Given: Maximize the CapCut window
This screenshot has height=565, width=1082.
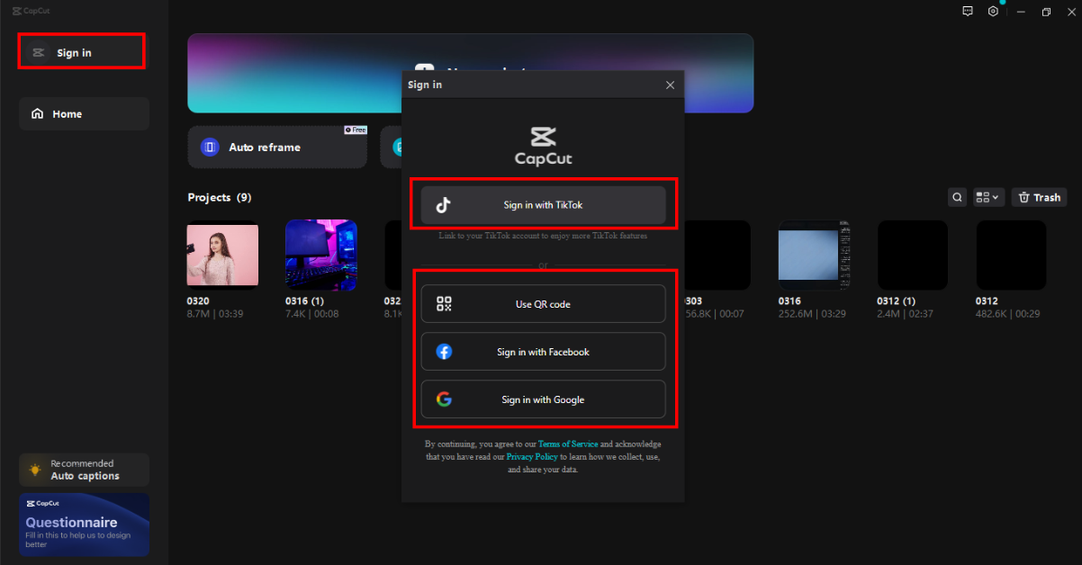Looking at the screenshot, I should pyautogui.click(x=1046, y=12).
